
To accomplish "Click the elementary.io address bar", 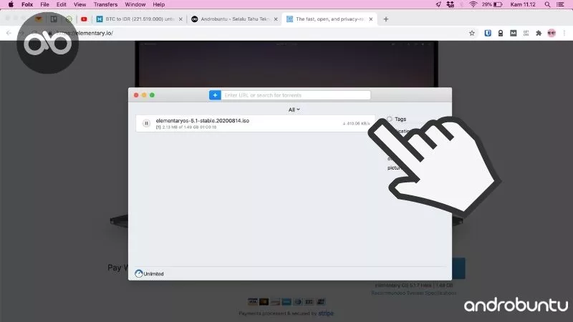I will (256, 33).
